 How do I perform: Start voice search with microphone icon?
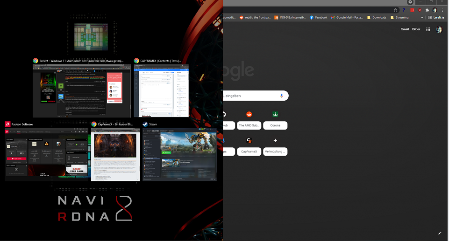(x=282, y=96)
